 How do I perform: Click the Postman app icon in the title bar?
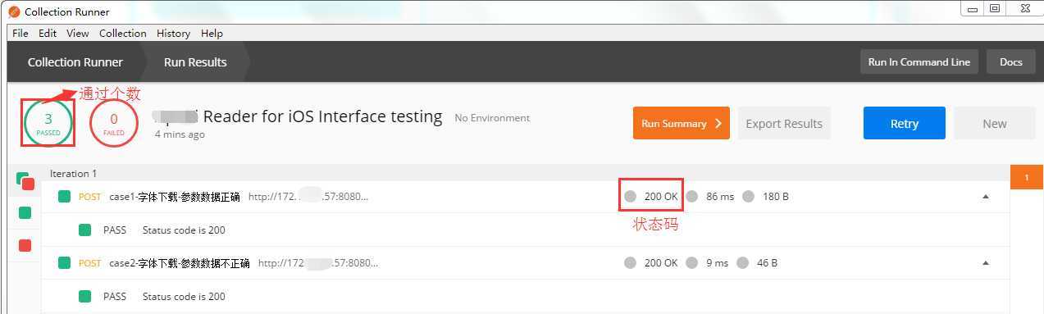coord(15,11)
